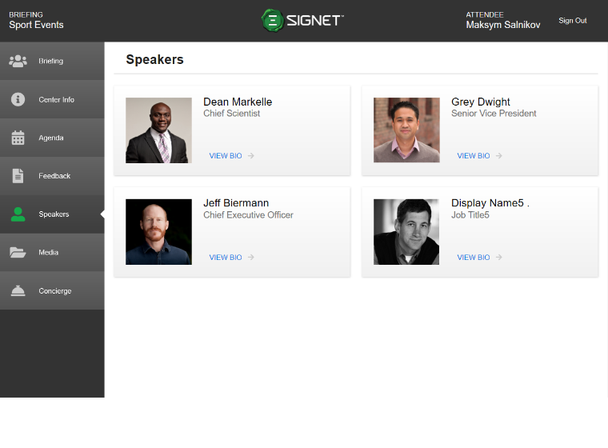Viewport: 608px width, 448px height.
Task: Navigate to the Media menu label
Action: [49, 253]
